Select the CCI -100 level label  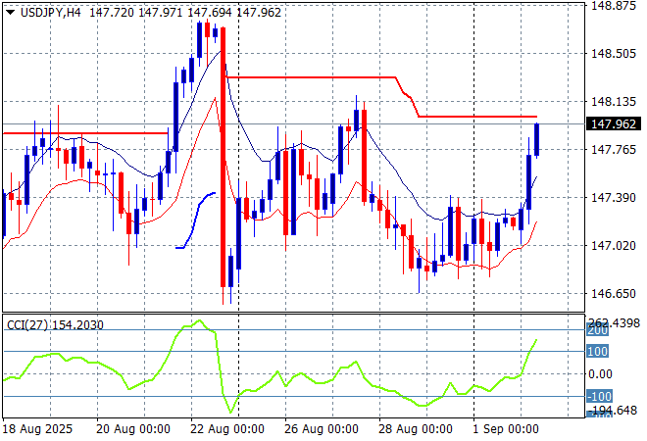599,397
